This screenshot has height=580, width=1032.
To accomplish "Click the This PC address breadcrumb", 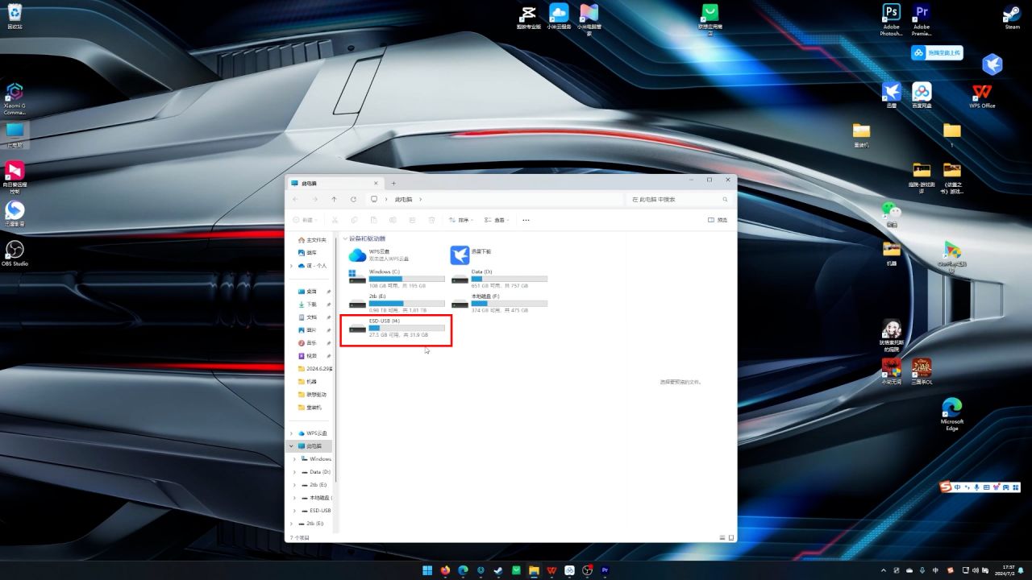I will (403, 199).
